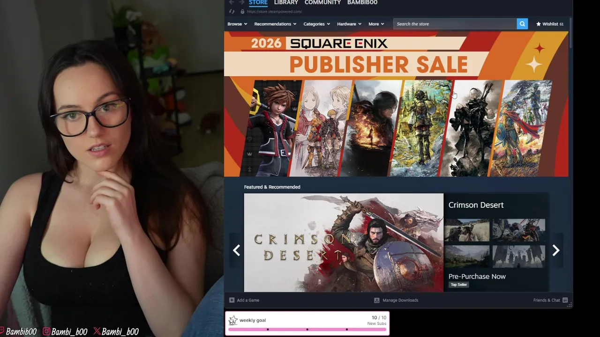
Task: Click the Add a Game label
Action: (248, 300)
